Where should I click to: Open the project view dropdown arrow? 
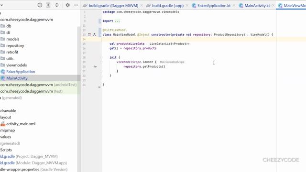coord(1,5)
